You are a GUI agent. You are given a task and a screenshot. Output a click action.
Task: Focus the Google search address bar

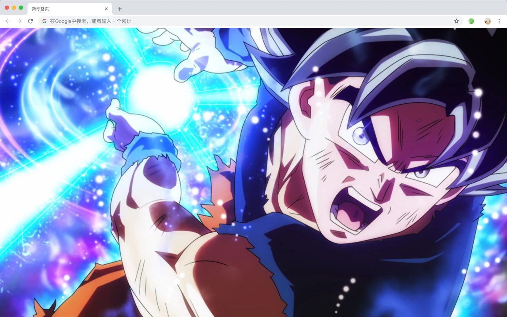(x=250, y=21)
